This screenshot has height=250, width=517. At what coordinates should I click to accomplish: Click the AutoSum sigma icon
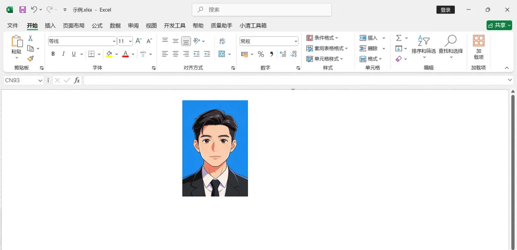point(399,38)
